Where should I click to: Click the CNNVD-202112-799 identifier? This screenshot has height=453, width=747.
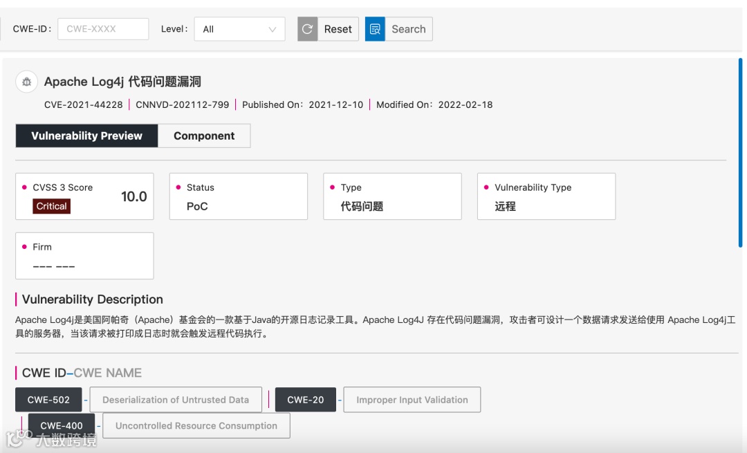183,105
